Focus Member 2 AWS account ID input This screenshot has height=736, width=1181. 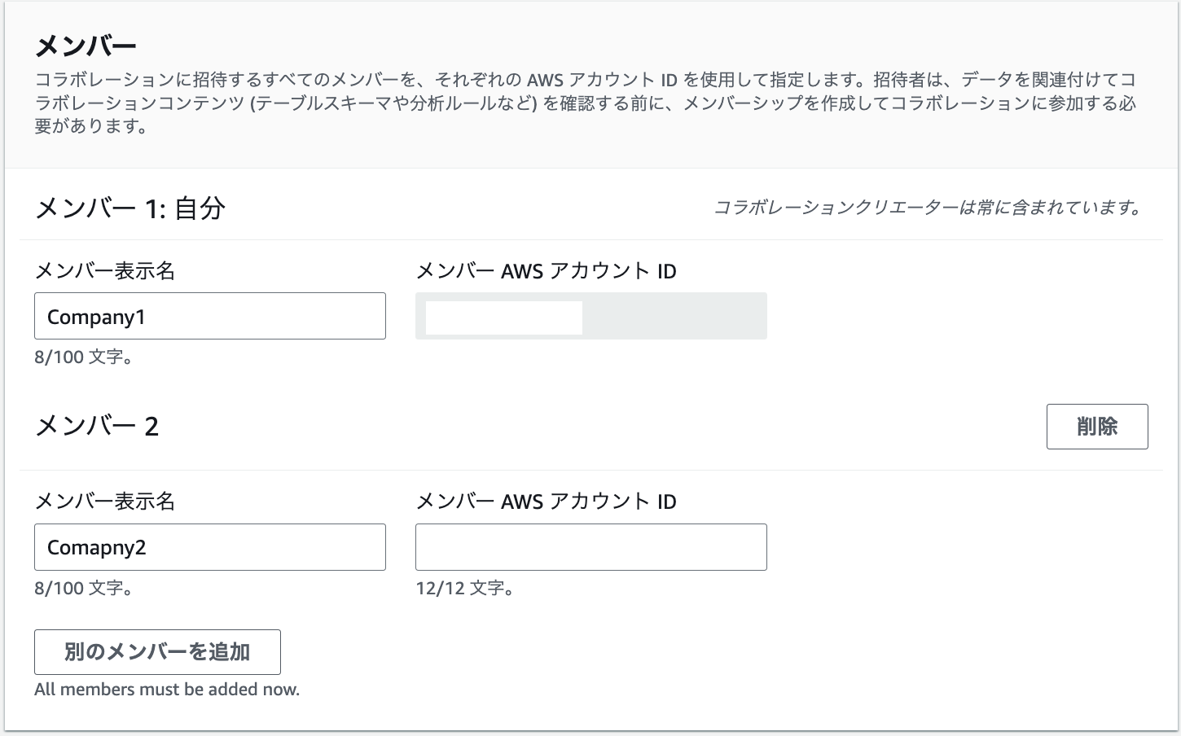[683, 547]
